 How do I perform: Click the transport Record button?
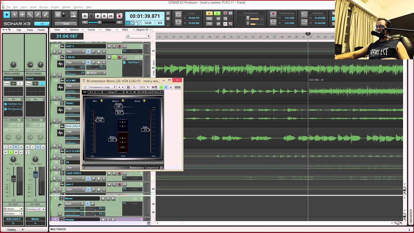coord(119,16)
